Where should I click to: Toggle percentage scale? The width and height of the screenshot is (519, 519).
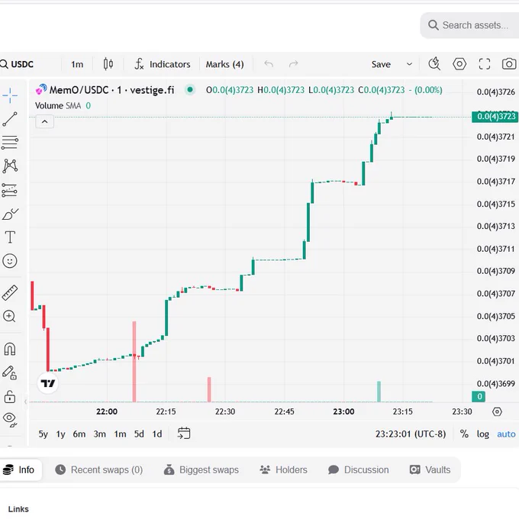tap(464, 434)
